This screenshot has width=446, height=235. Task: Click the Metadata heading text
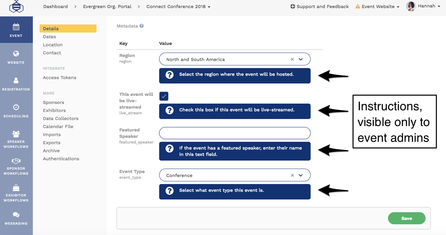coord(127,26)
